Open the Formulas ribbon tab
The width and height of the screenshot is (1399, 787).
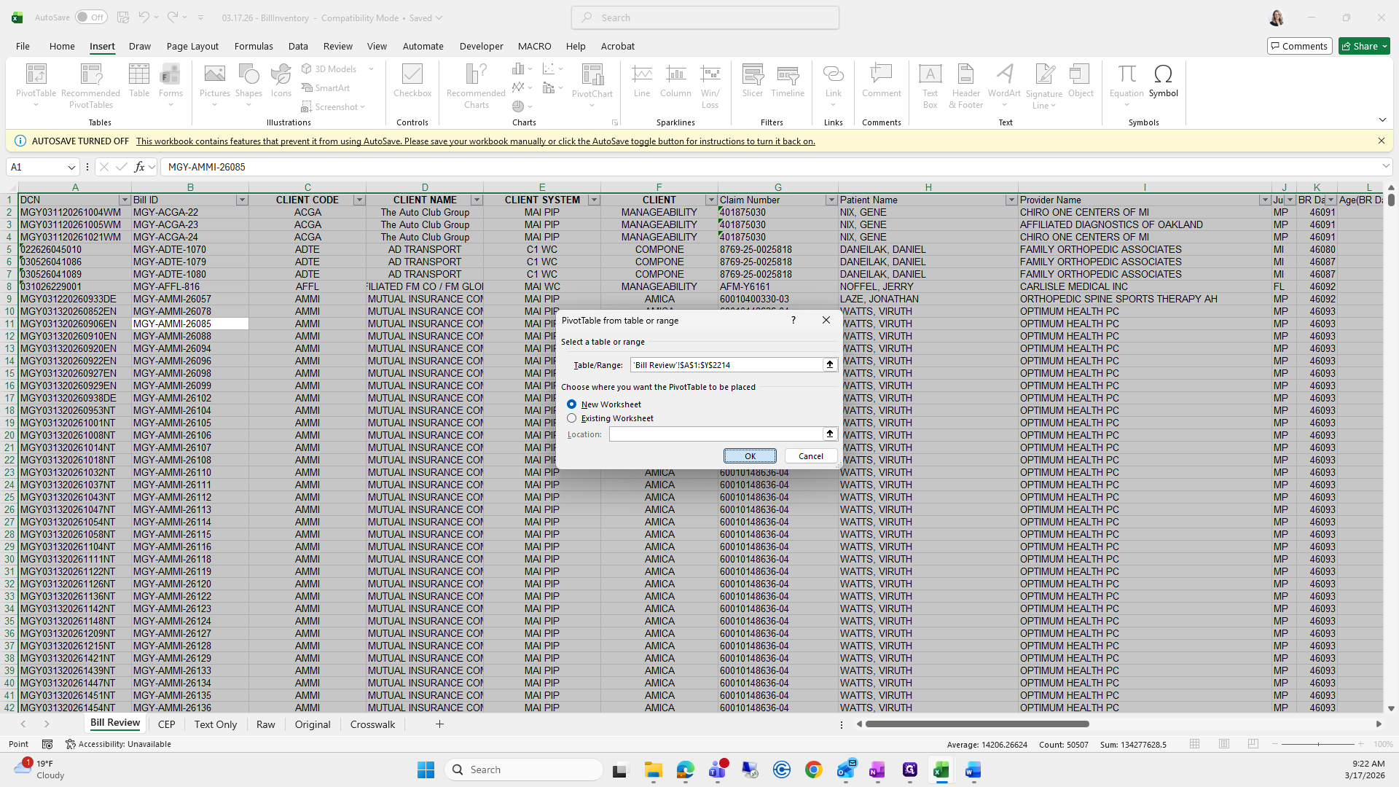click(x=254, y=46)
